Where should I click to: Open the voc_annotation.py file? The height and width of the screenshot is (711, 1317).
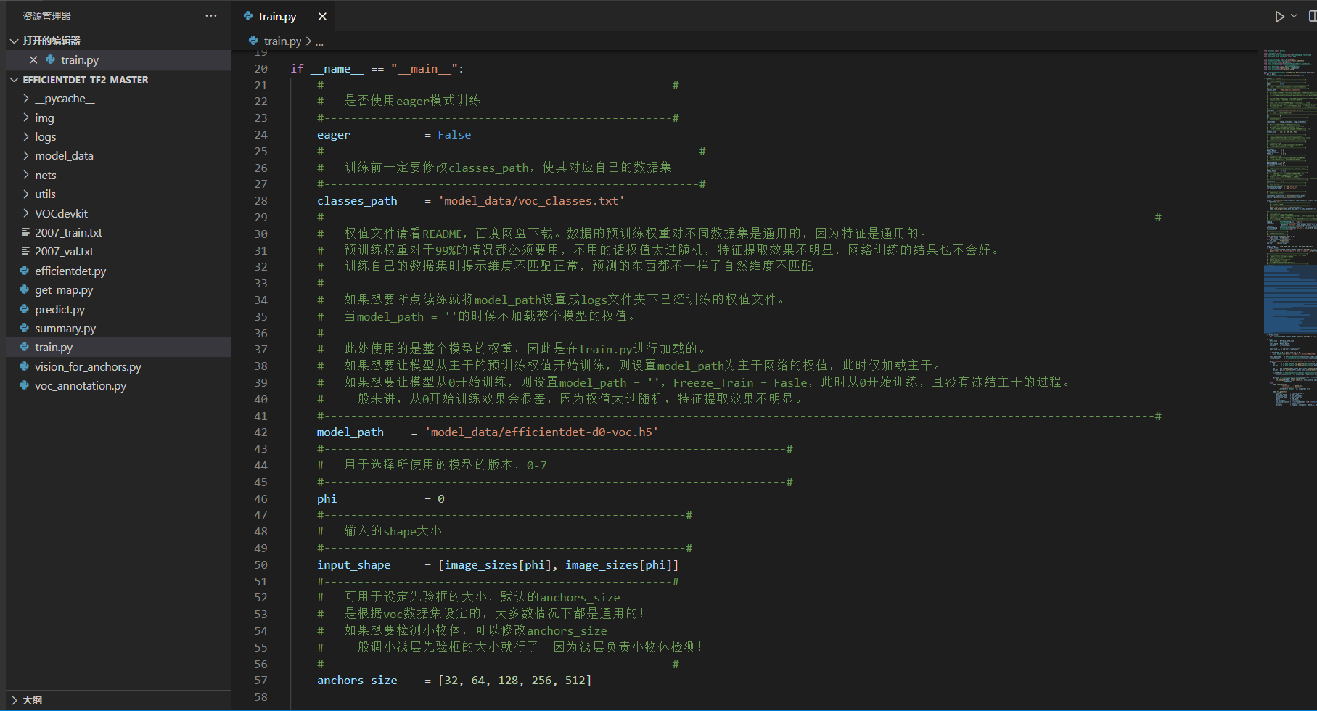[x=80, y=385]
